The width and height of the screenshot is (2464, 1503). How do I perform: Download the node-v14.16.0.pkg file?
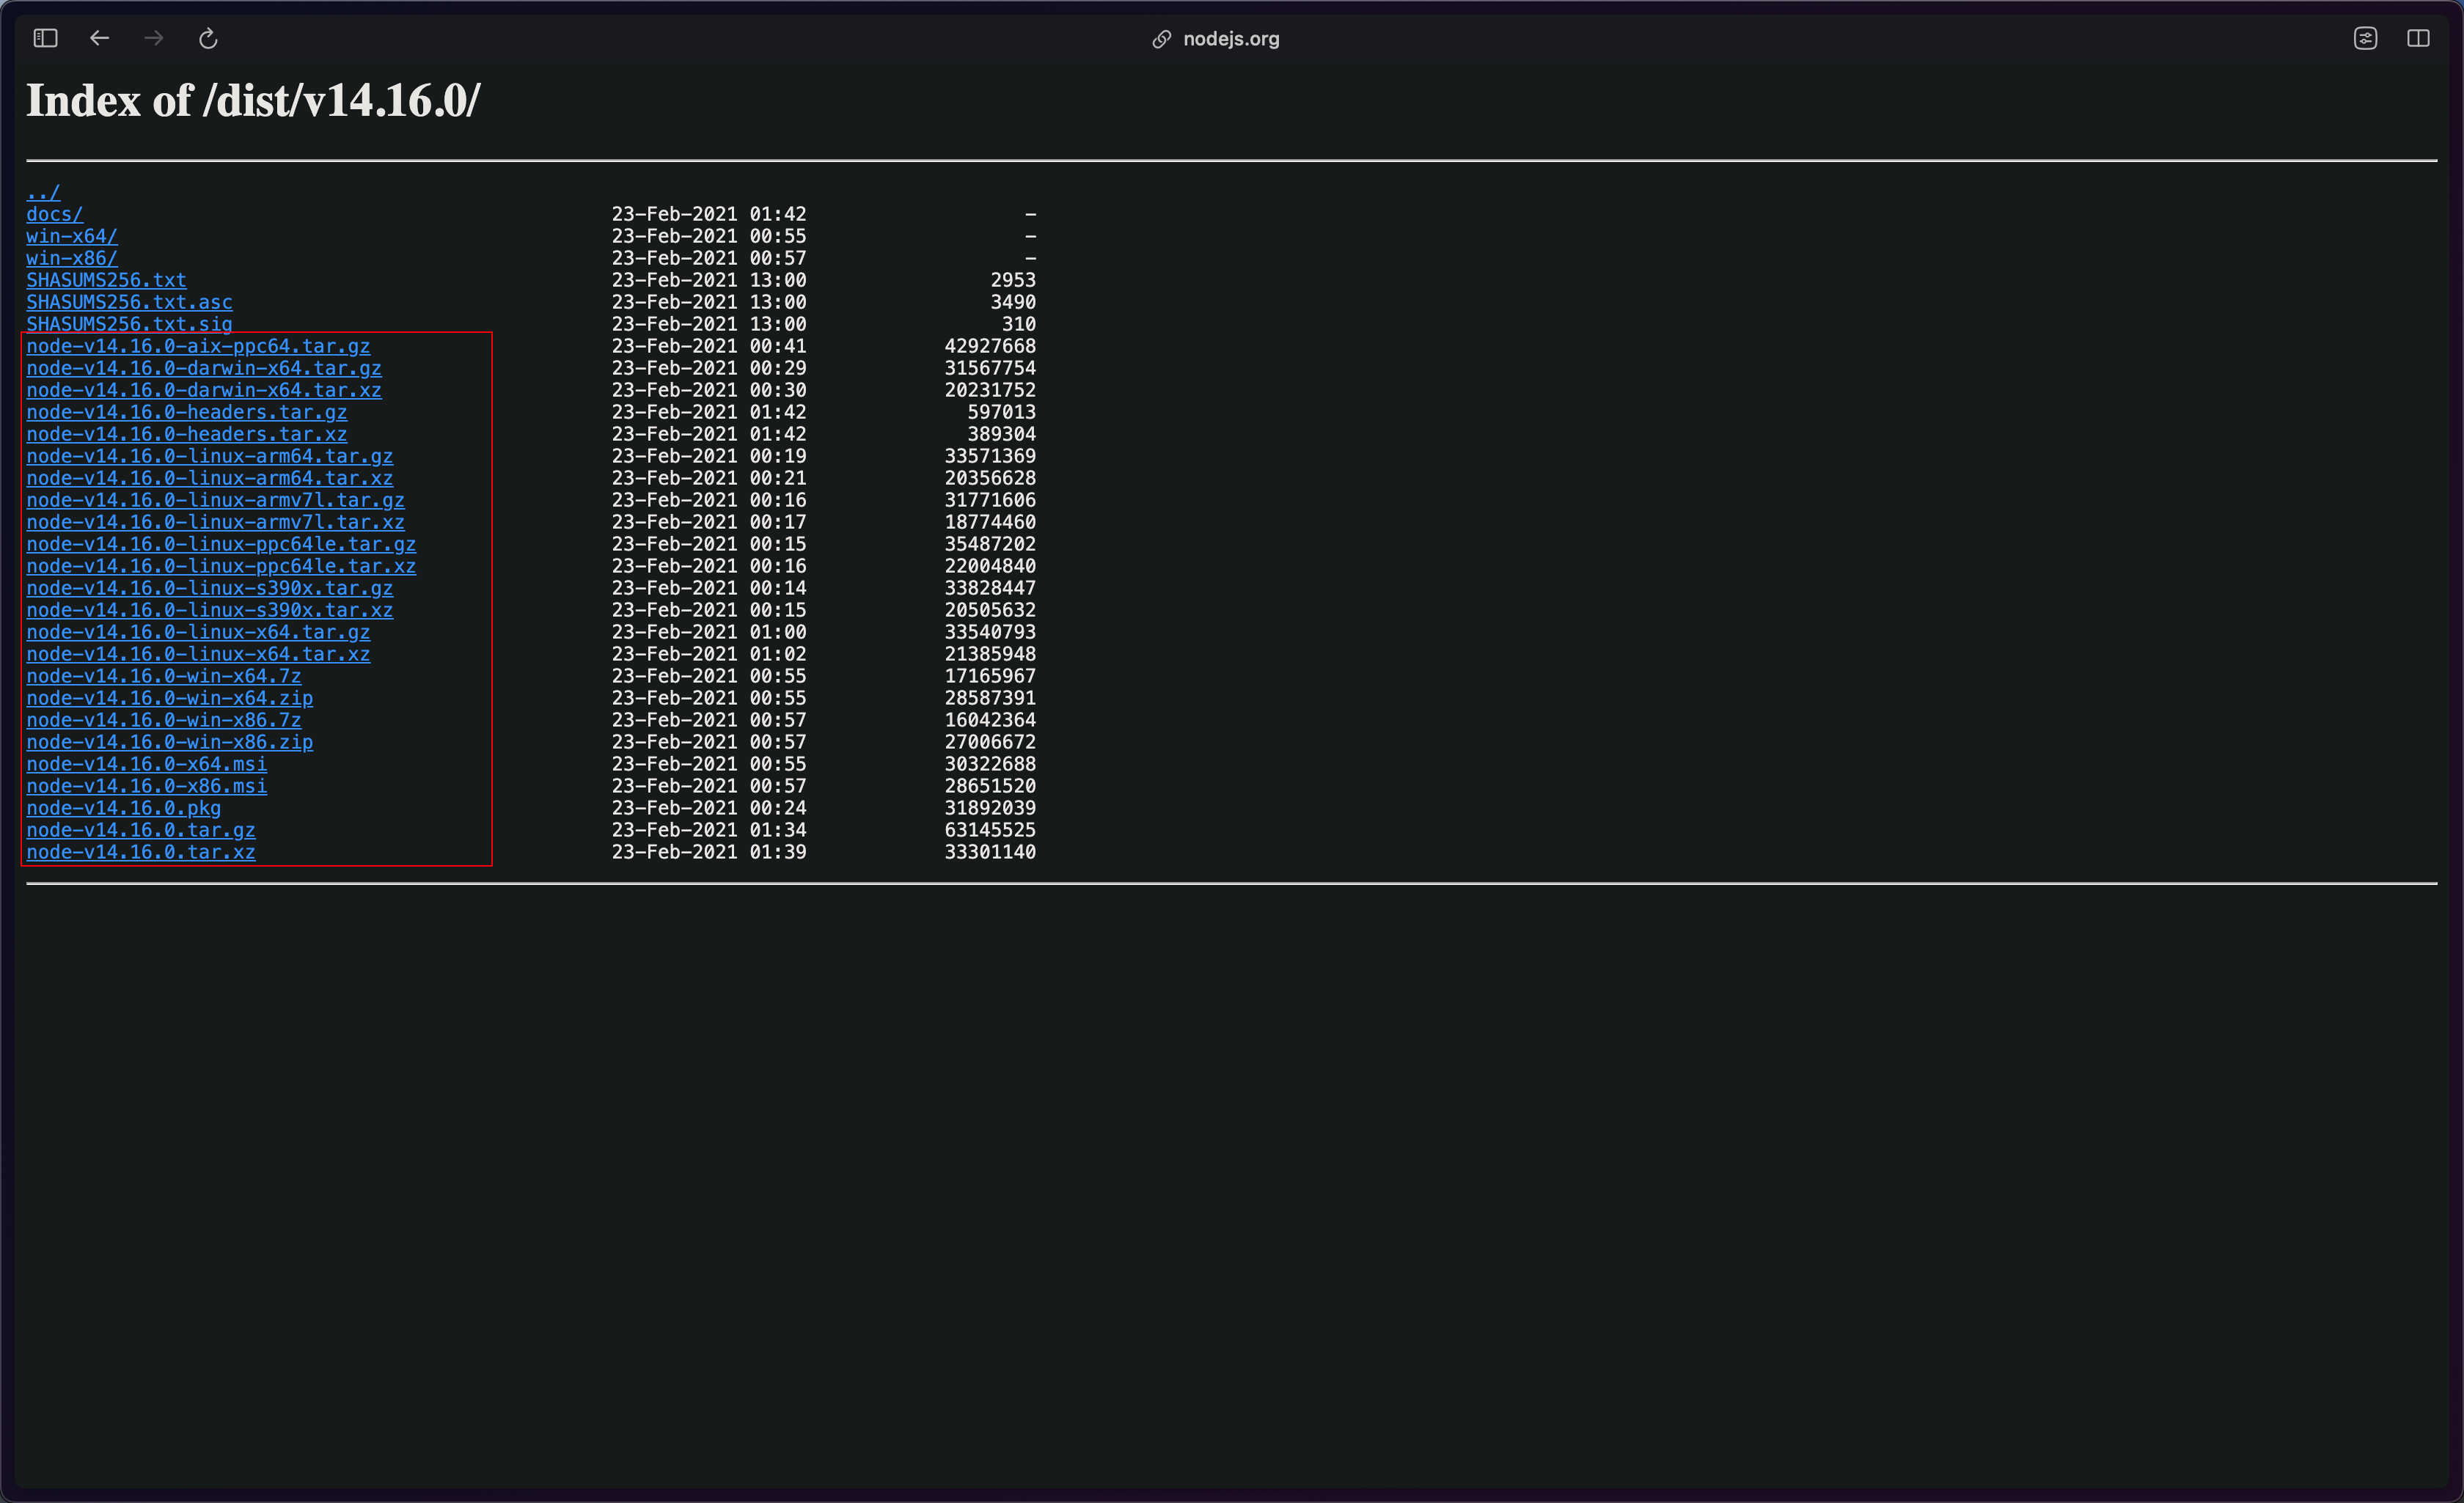123,808
